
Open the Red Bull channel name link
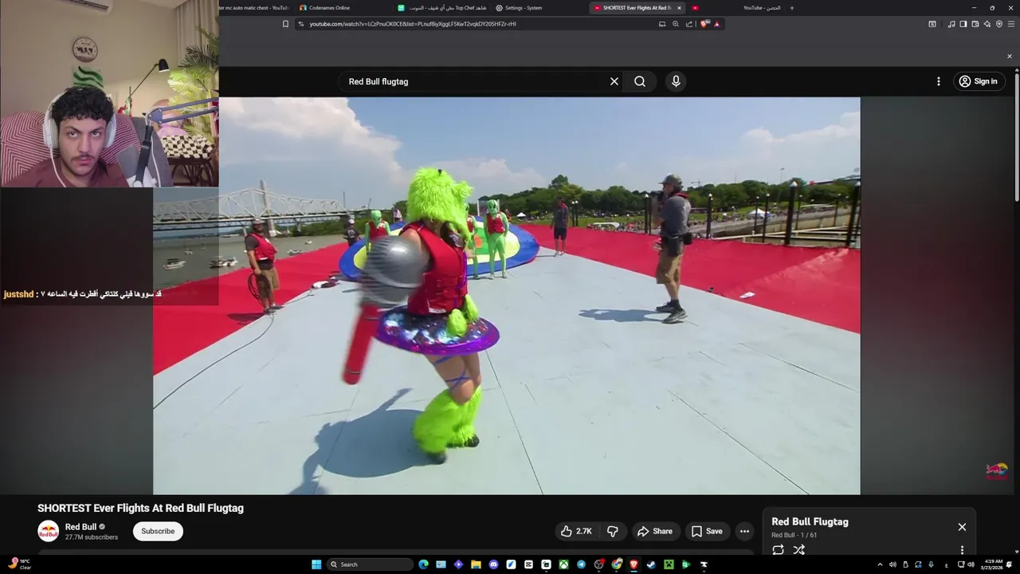tap(80, 527)
